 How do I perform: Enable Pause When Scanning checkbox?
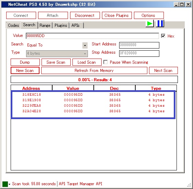coord(105,62)
